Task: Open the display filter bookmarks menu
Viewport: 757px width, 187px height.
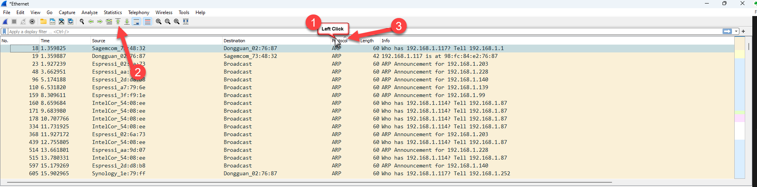Action: click(x=4, y=31)
